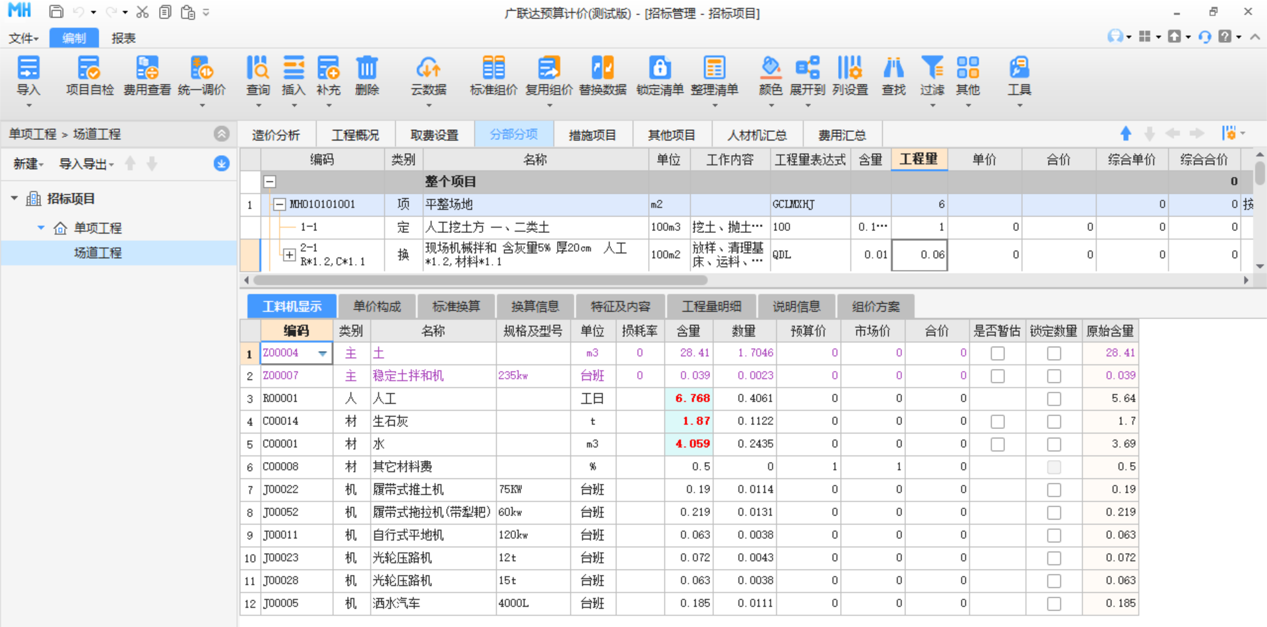Click the 标准组价 toolbar icon
Screen dimensions: 1267x627
(x=493, y=69)
